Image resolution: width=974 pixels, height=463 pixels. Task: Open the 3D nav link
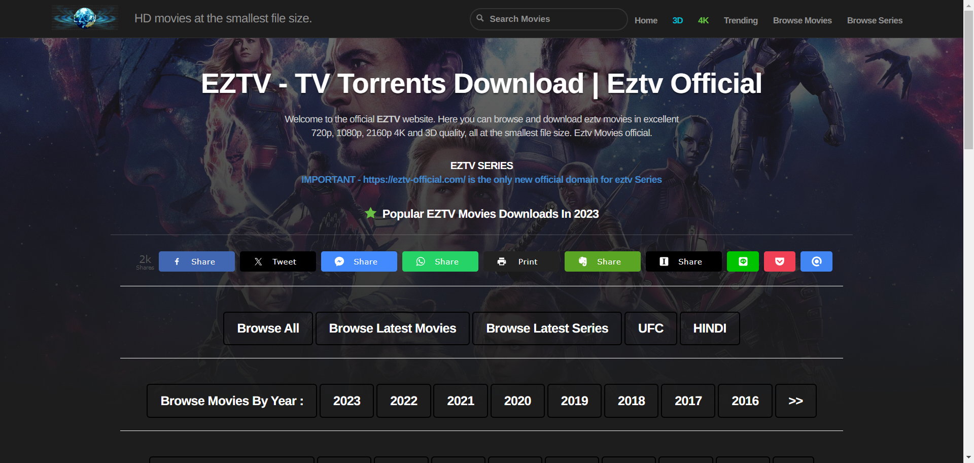[677, 20]
